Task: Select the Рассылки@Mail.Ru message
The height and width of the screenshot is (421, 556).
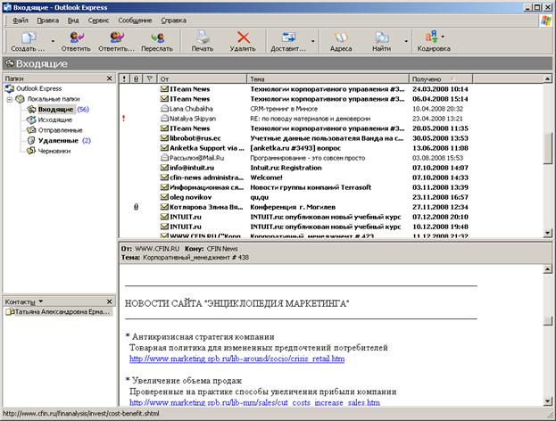Action: [295, 158]
